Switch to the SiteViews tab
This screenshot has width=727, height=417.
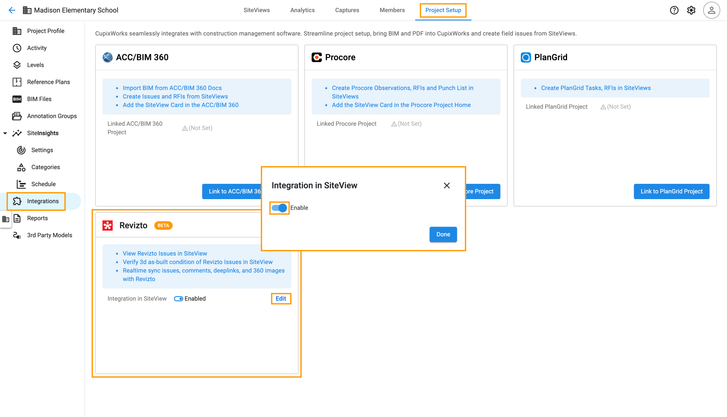tap(256, 10)
